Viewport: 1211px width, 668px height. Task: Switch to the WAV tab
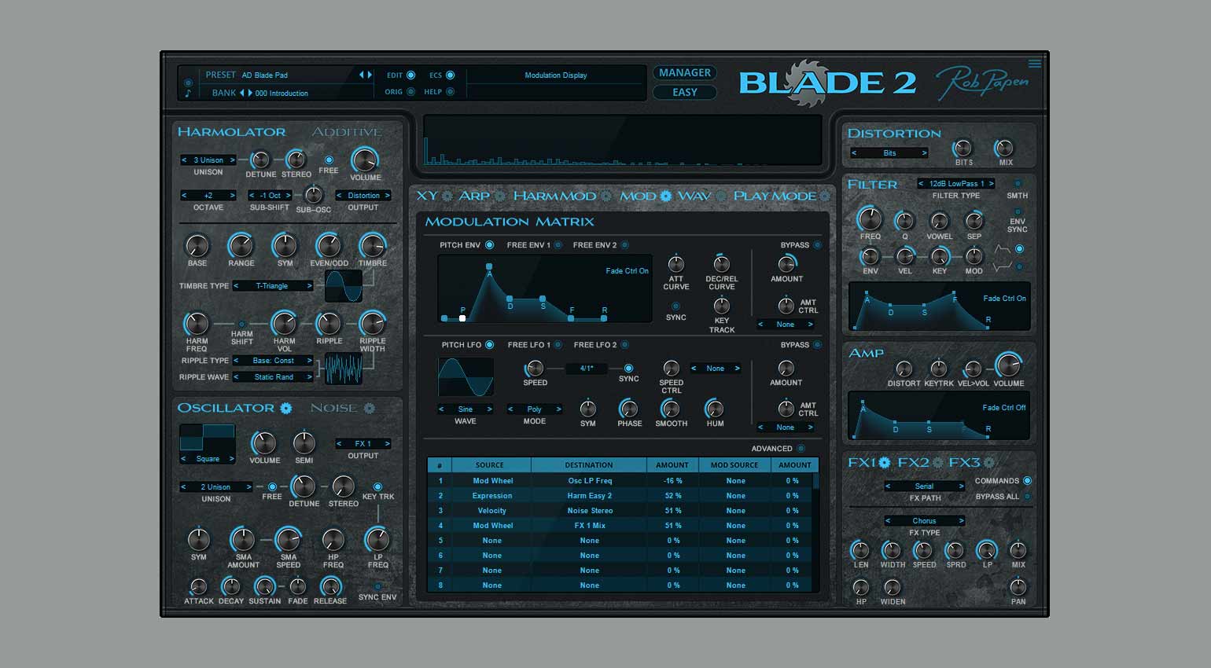point(694,196)
